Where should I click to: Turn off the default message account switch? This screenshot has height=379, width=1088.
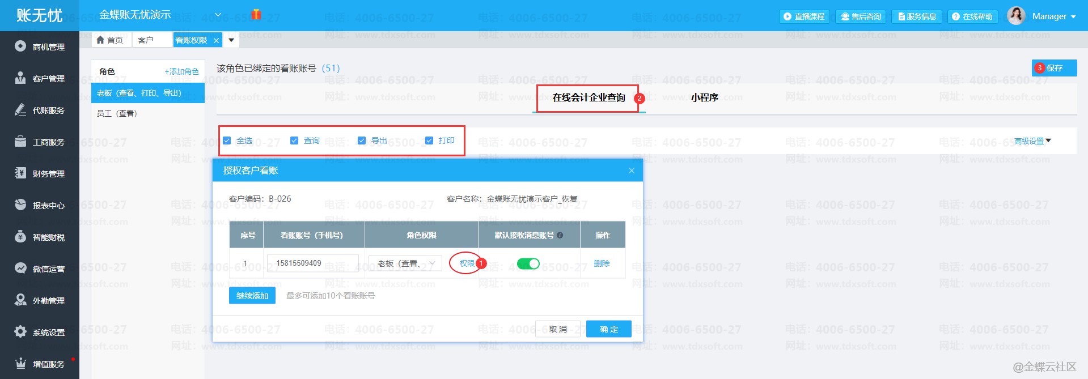click(x=528, y=263)
